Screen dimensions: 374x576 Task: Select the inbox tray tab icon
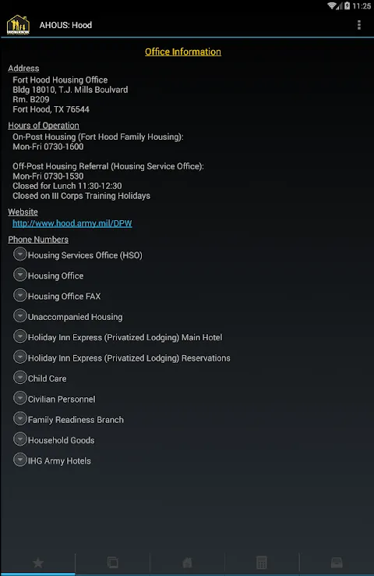pos(337,563)
